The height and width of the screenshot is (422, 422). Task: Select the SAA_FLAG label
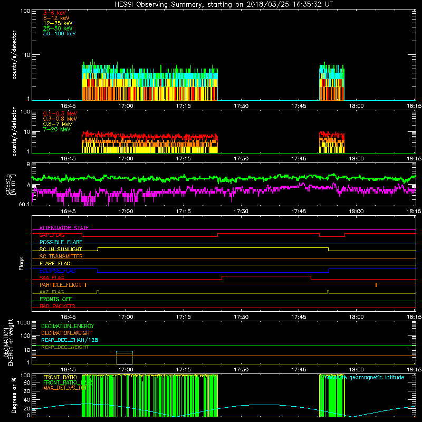pos(52,277)
